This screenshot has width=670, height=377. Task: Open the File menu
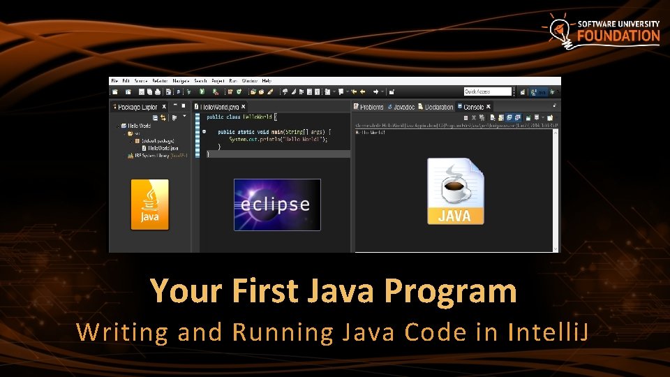(114, 81)
